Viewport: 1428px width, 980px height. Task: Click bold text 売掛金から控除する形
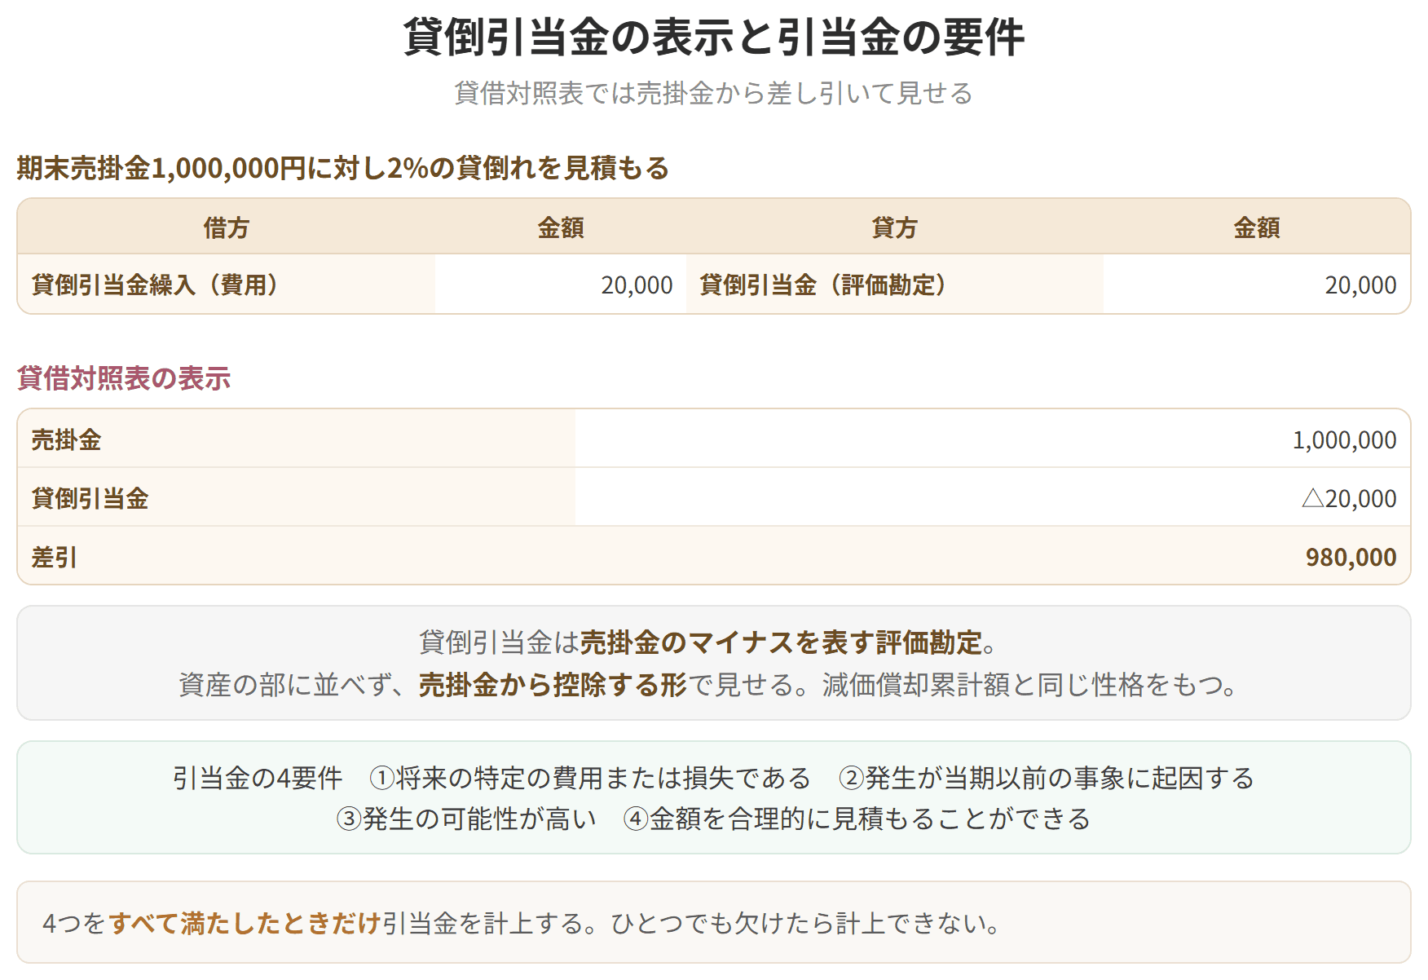pyautogui.click(x=553, y=685)
